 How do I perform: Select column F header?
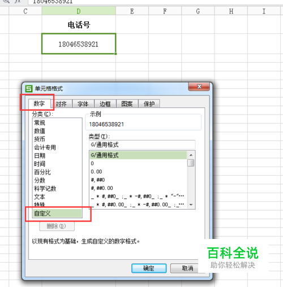(x=165, y=11)
